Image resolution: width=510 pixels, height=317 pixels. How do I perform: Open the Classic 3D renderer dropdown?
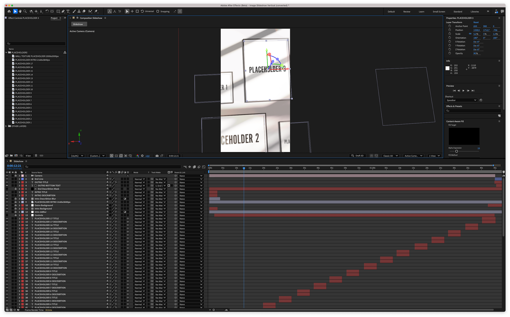[x=390, y=156]
